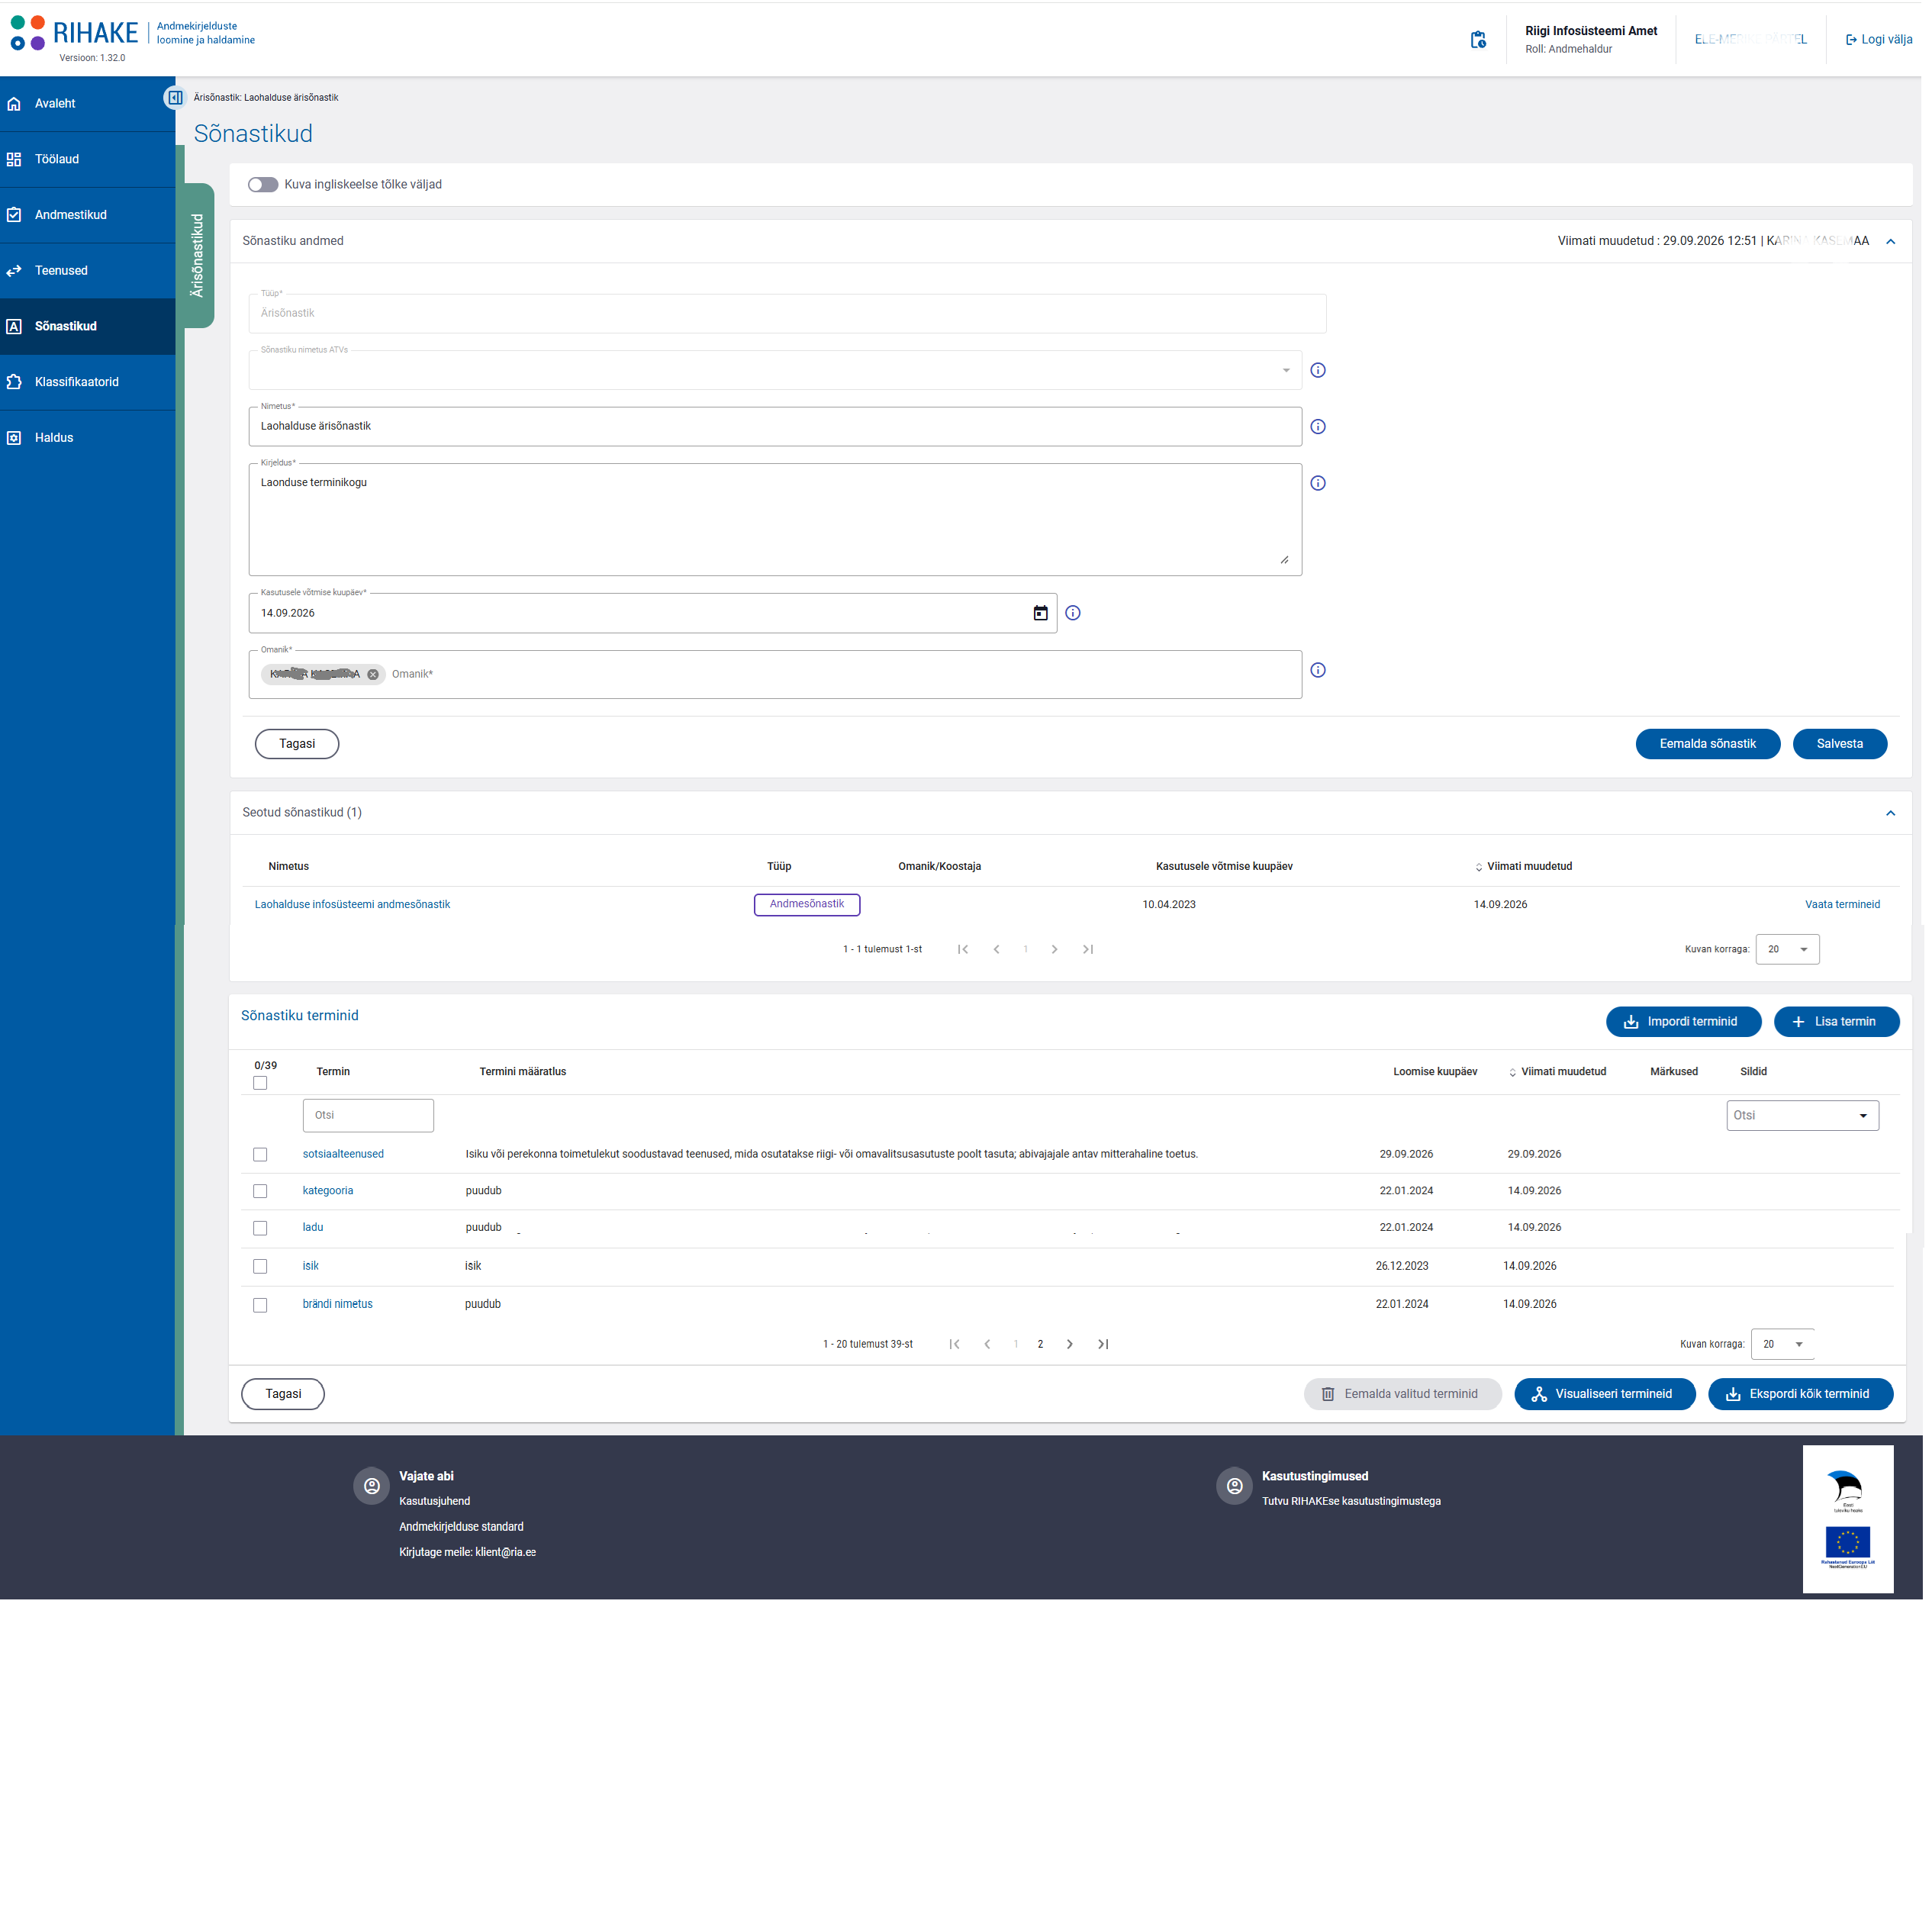Click the Eemalda sõnastik button
1932x1910 pixels.
[1707, 744]
